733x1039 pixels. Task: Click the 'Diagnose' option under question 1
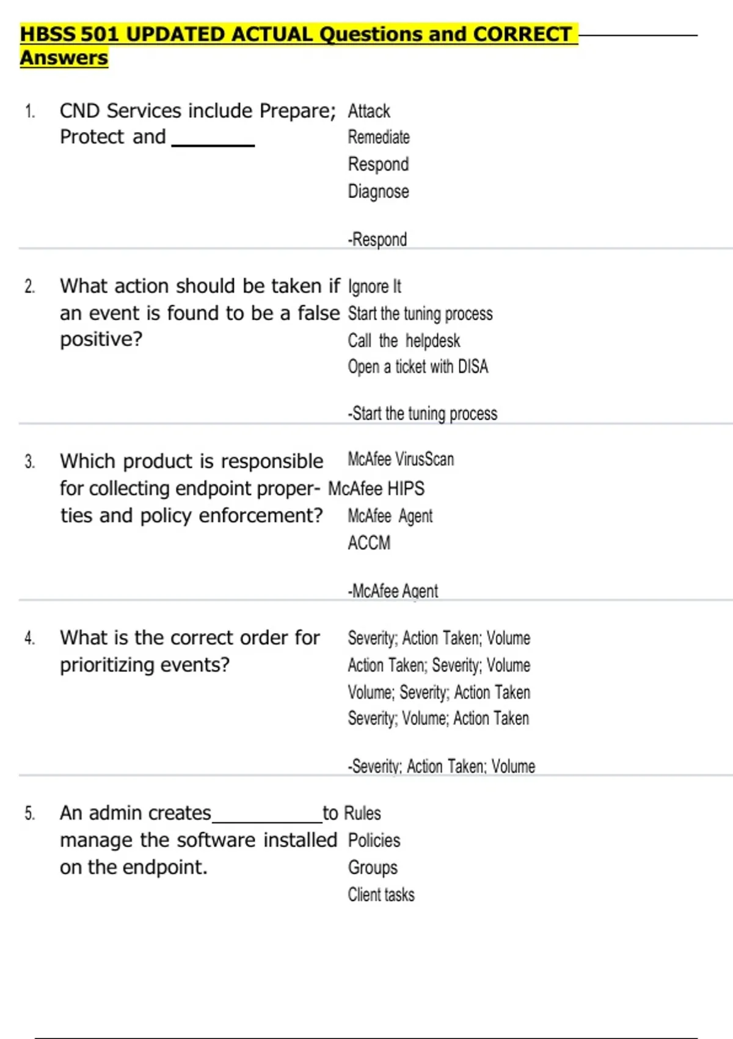[378, 191]
